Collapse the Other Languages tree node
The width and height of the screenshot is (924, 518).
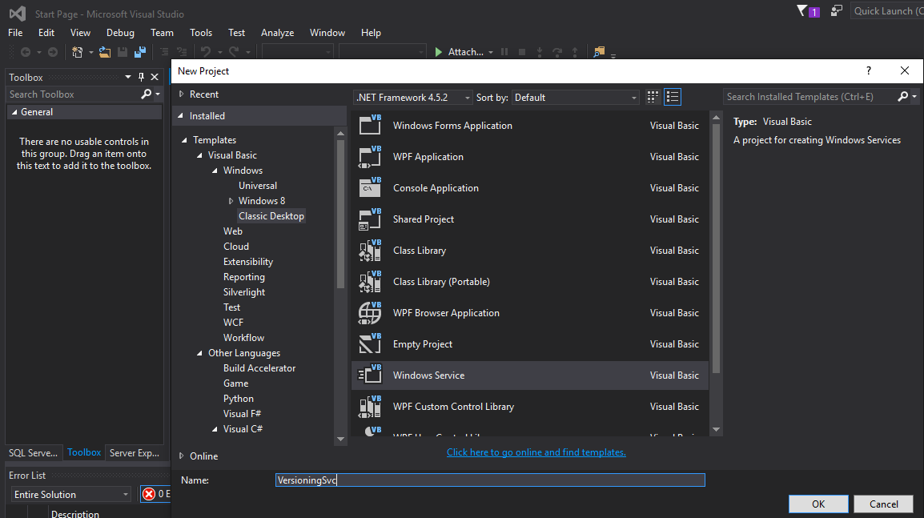click(199, 353)
